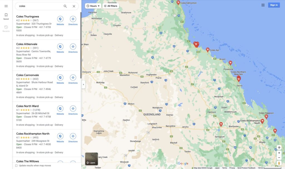Image resolution: width=285 pixels, height=169 pixels.
Task: Open website for Coles North Ward
Action: click(x=60, y=110)
